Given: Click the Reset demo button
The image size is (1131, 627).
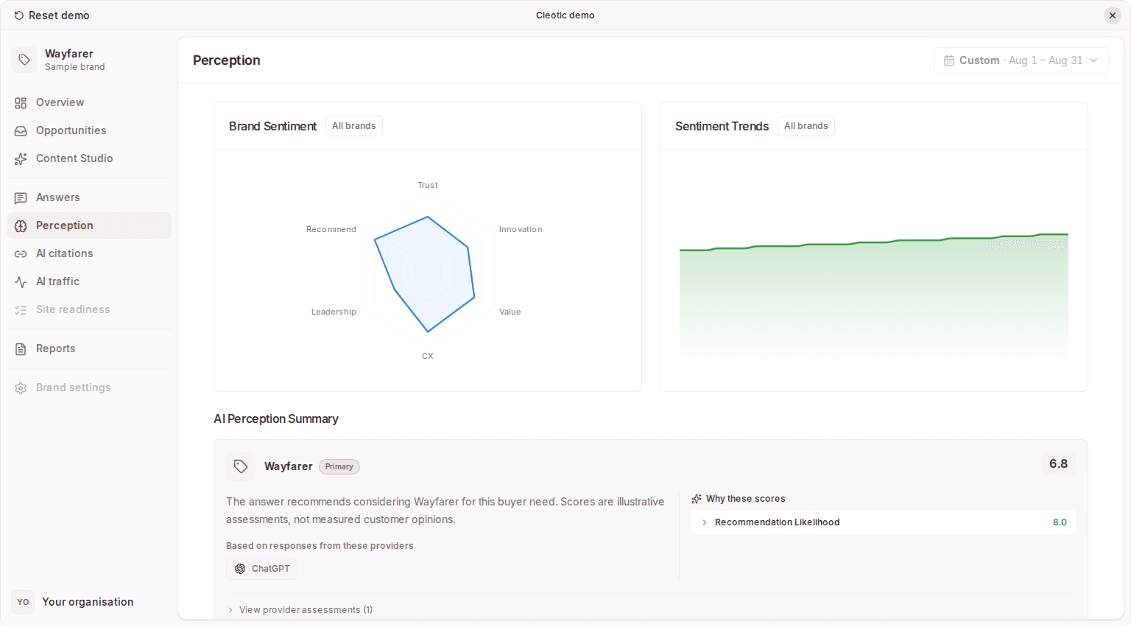Looking at the screenshot, I should pyautogui.click(x=52, y=15).
